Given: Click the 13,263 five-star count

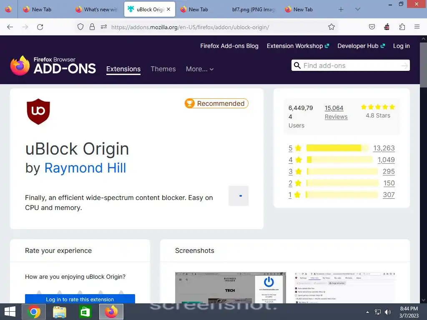Looking at the screenshot, I should [x=384, y=148].
